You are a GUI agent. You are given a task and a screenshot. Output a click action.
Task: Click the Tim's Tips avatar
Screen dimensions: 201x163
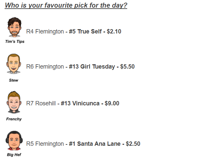coord(14,27)
